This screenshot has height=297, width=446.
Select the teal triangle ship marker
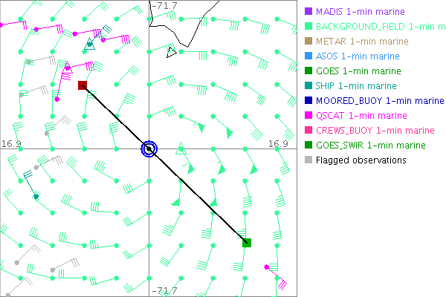point(90,43)
